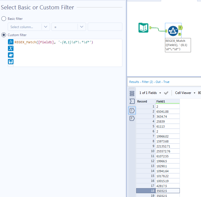
Task: Select cell with value 18290.1
Action: (167, 166)
